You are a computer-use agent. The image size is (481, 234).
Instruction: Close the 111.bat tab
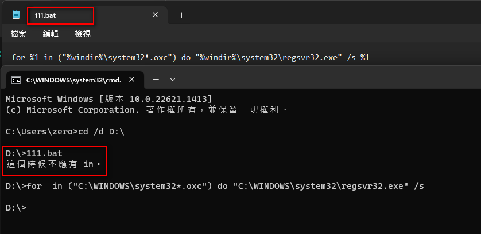pyautogui.click(x=156, y=15)
